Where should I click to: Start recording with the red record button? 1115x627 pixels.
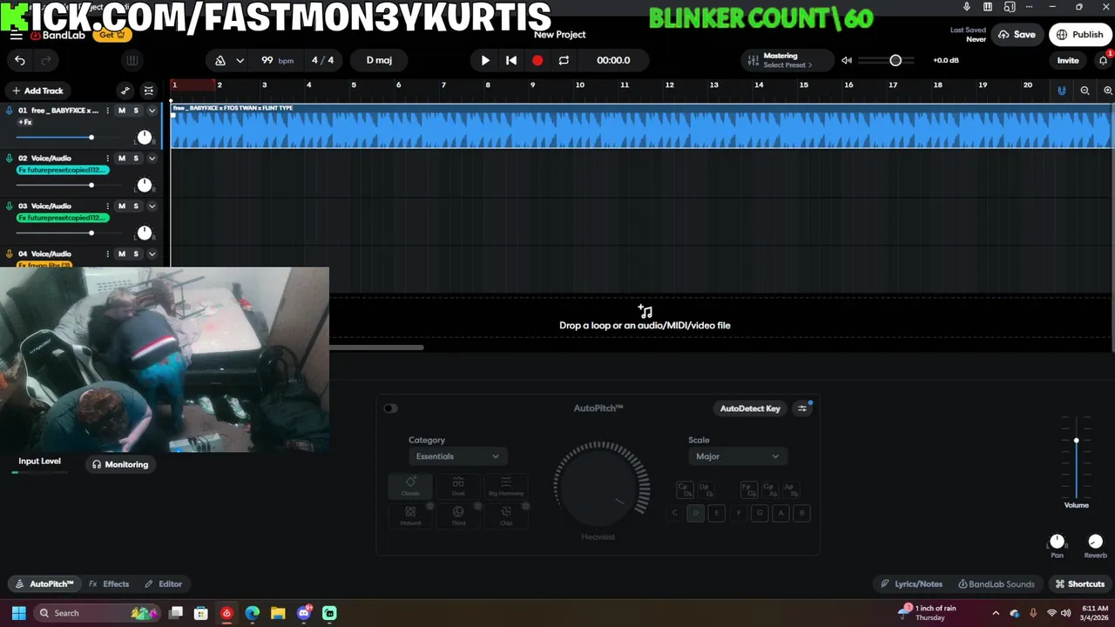click(537, 60)
